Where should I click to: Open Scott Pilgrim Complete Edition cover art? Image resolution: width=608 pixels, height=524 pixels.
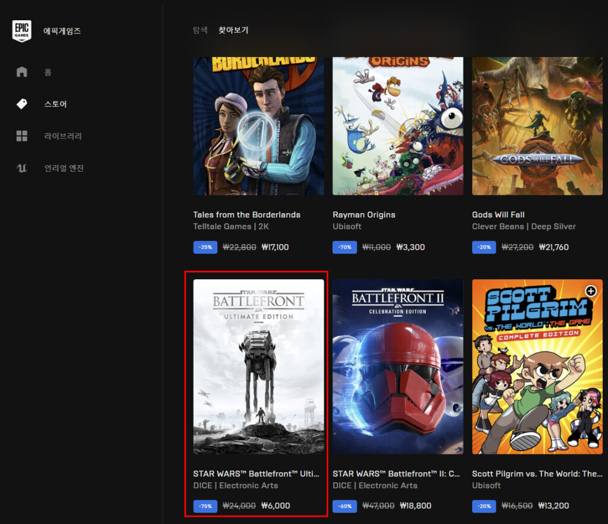(x=537, y=367)
